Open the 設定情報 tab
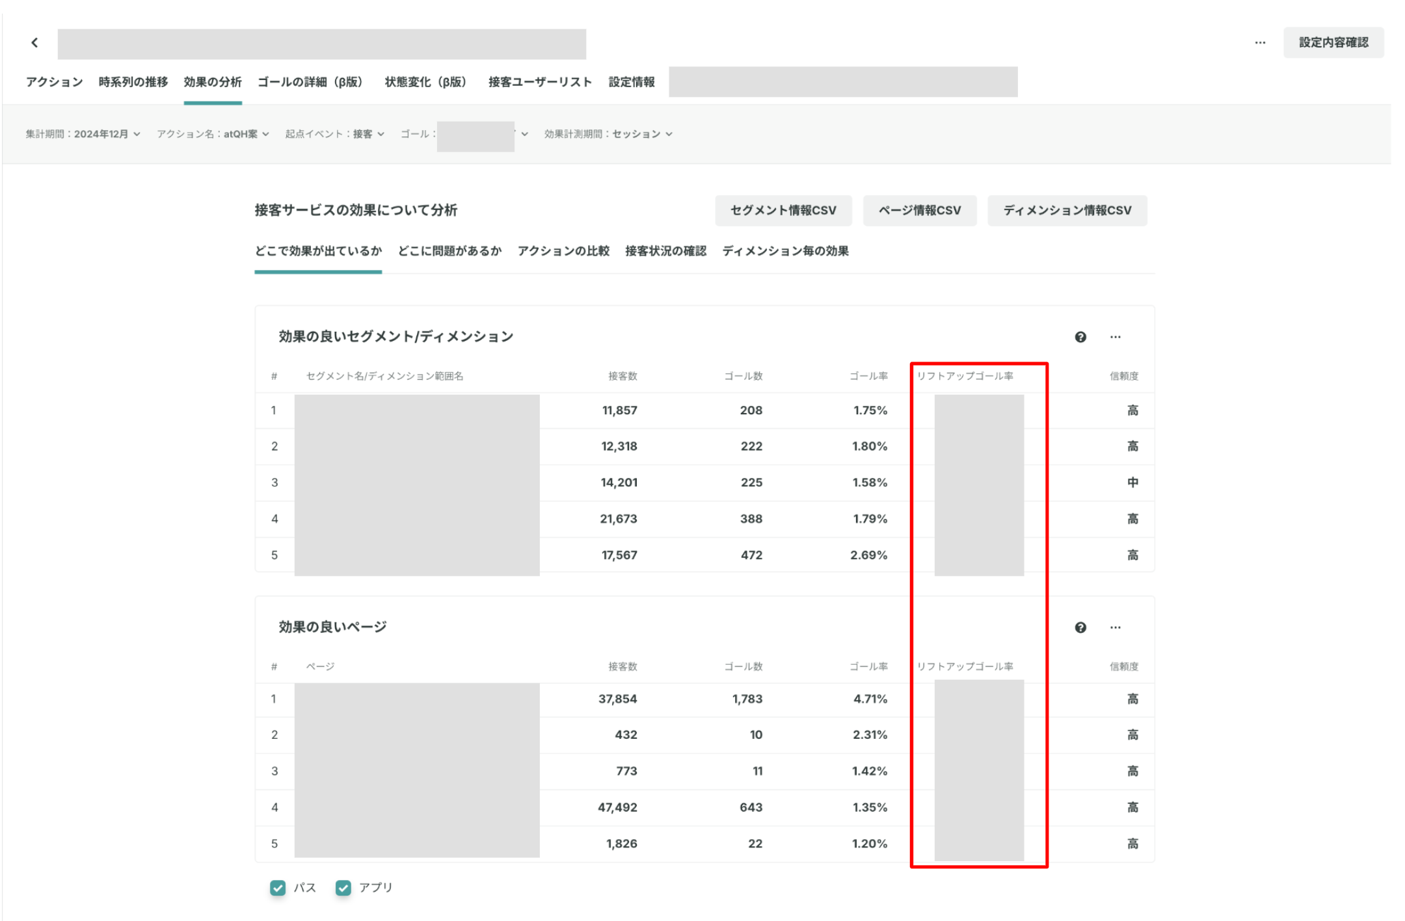The image size is (1405, 921). pyautogui.click(x=632, y=82)
